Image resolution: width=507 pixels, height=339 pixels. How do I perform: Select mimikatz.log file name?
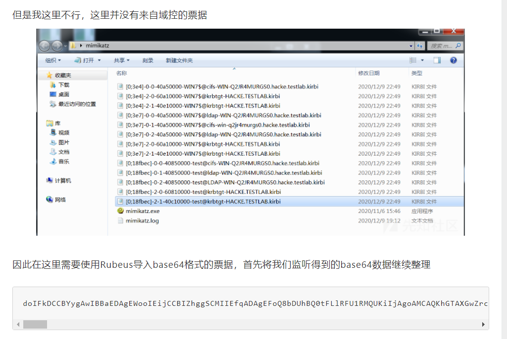tap(142, 221)
